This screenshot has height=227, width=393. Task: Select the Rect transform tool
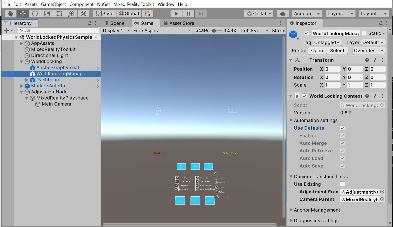click(59, 13)
